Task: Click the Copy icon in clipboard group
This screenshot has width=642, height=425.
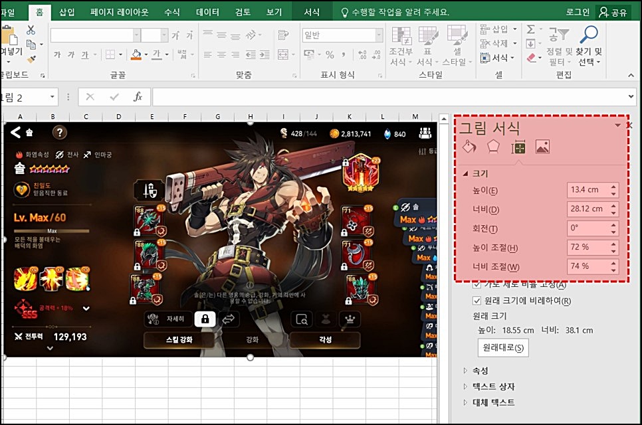Action: [31, 44]
